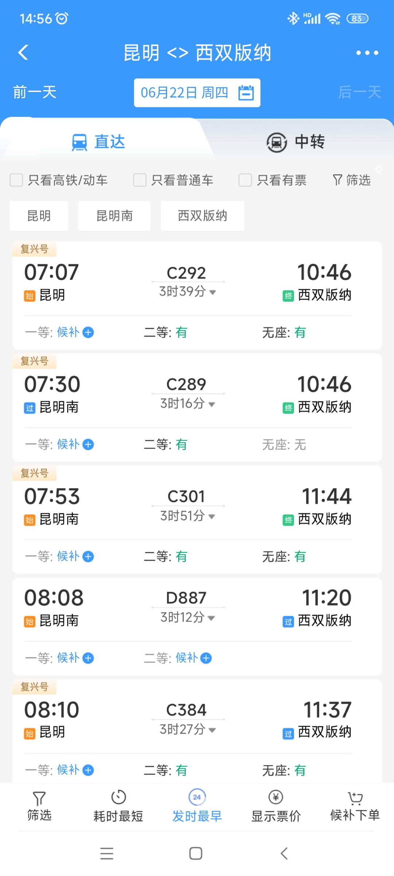Sort by shortest duration clock icon

coord(119,798)
